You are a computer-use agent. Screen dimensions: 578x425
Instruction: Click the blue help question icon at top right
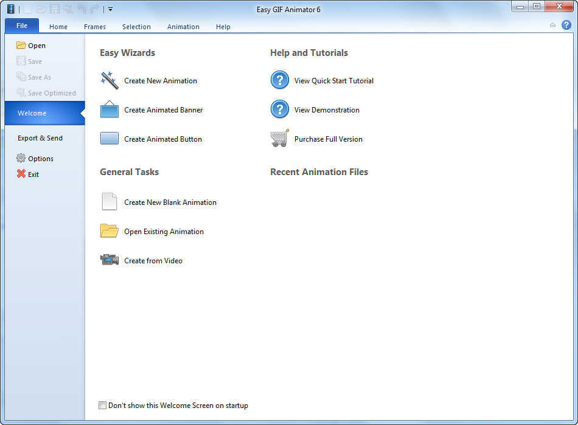pyautogui.click(x=566, y=25)
